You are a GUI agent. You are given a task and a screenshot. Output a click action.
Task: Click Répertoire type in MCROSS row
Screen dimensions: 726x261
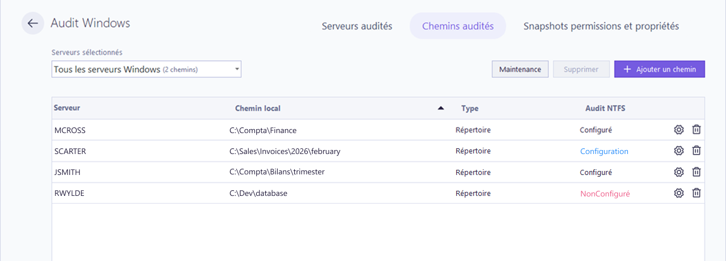click(473, 130)
